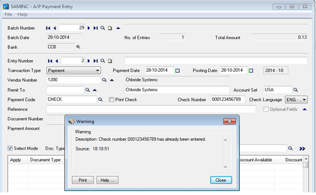This screenshot has height=195, width=316.
Task: Go to first entry number
Action: coord(50,61)
